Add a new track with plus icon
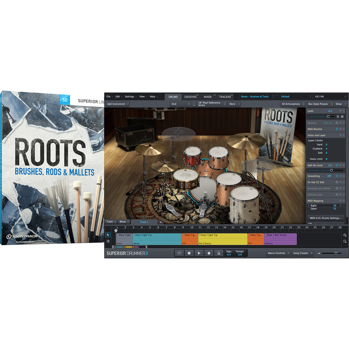 [x=160, y=222]
